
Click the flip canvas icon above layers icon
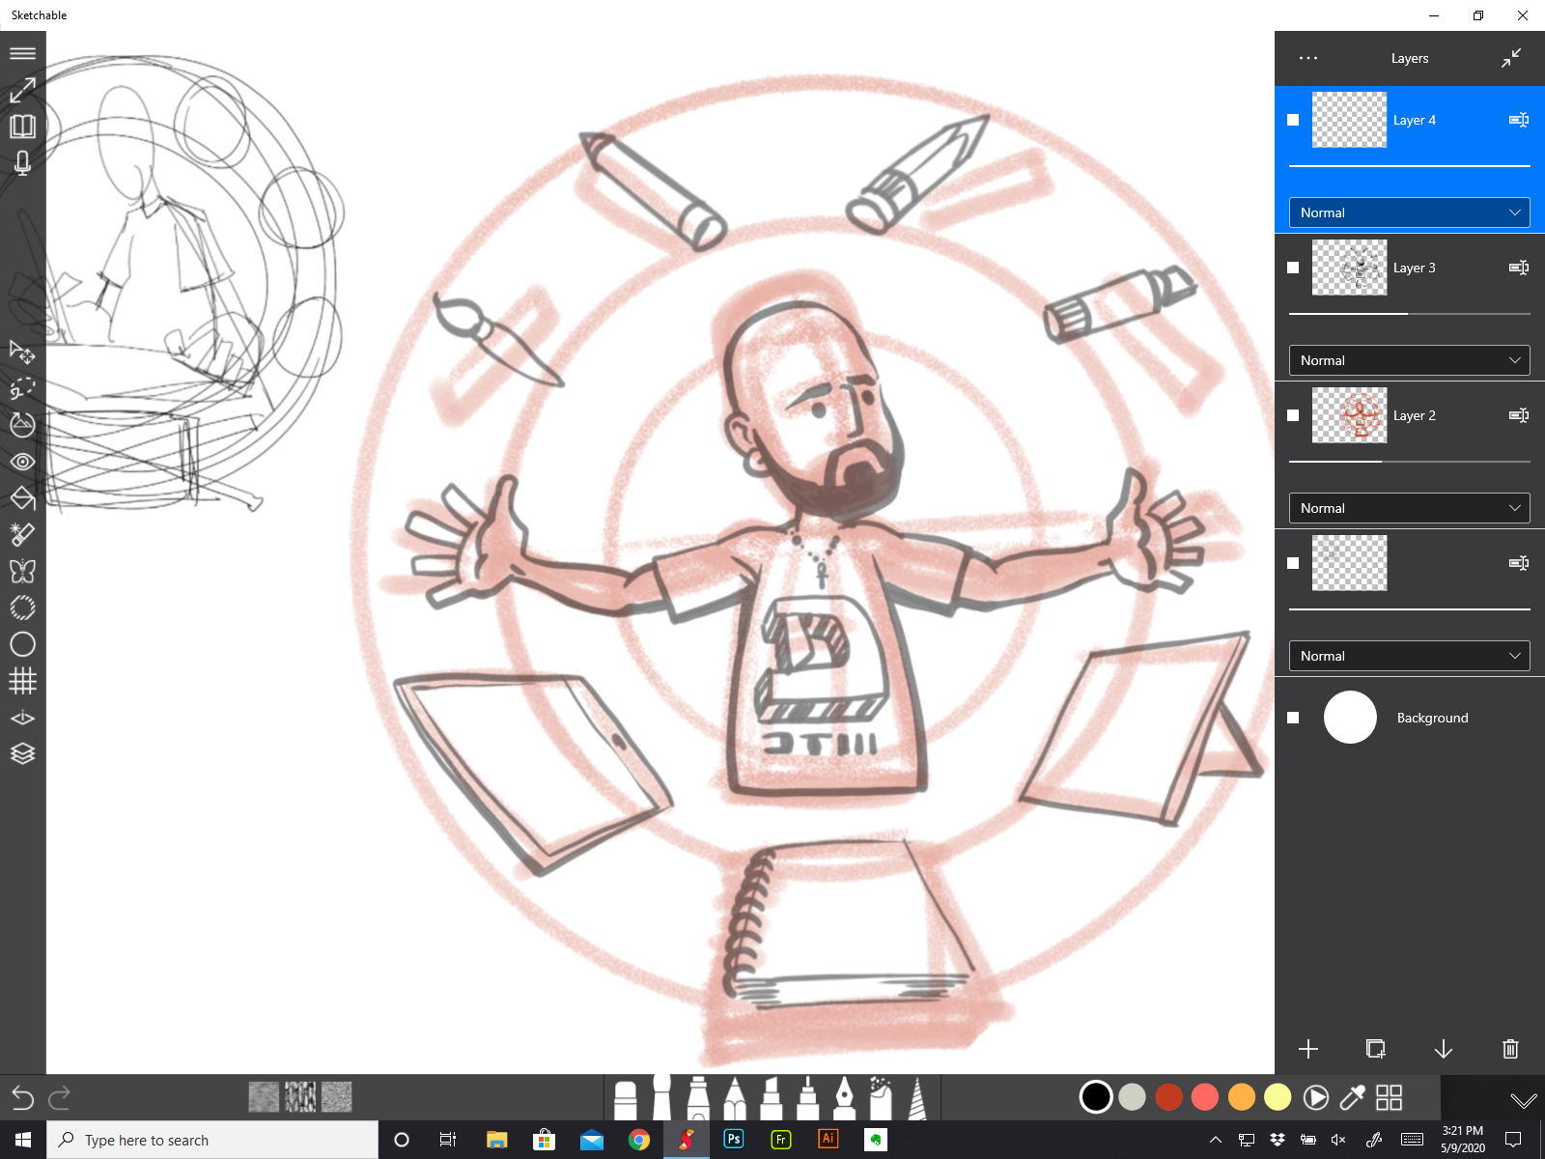point(22,718)
